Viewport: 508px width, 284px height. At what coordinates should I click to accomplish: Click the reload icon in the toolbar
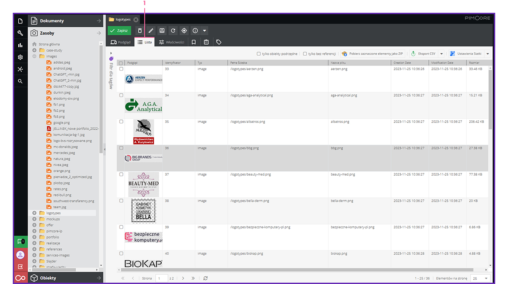tap(173, 31)
